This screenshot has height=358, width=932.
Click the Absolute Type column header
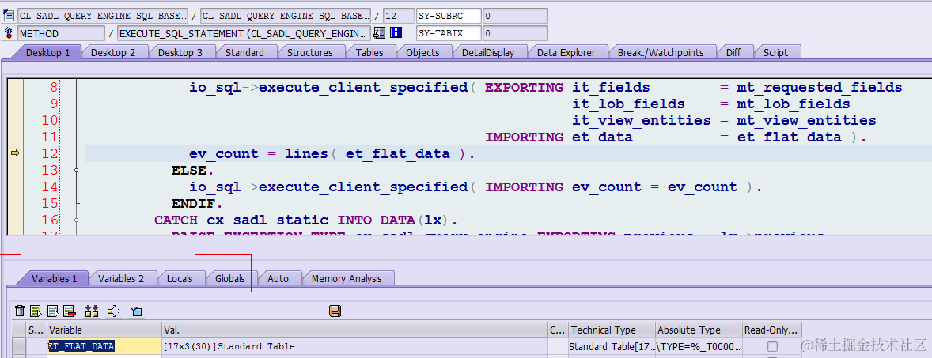(699, 330)
